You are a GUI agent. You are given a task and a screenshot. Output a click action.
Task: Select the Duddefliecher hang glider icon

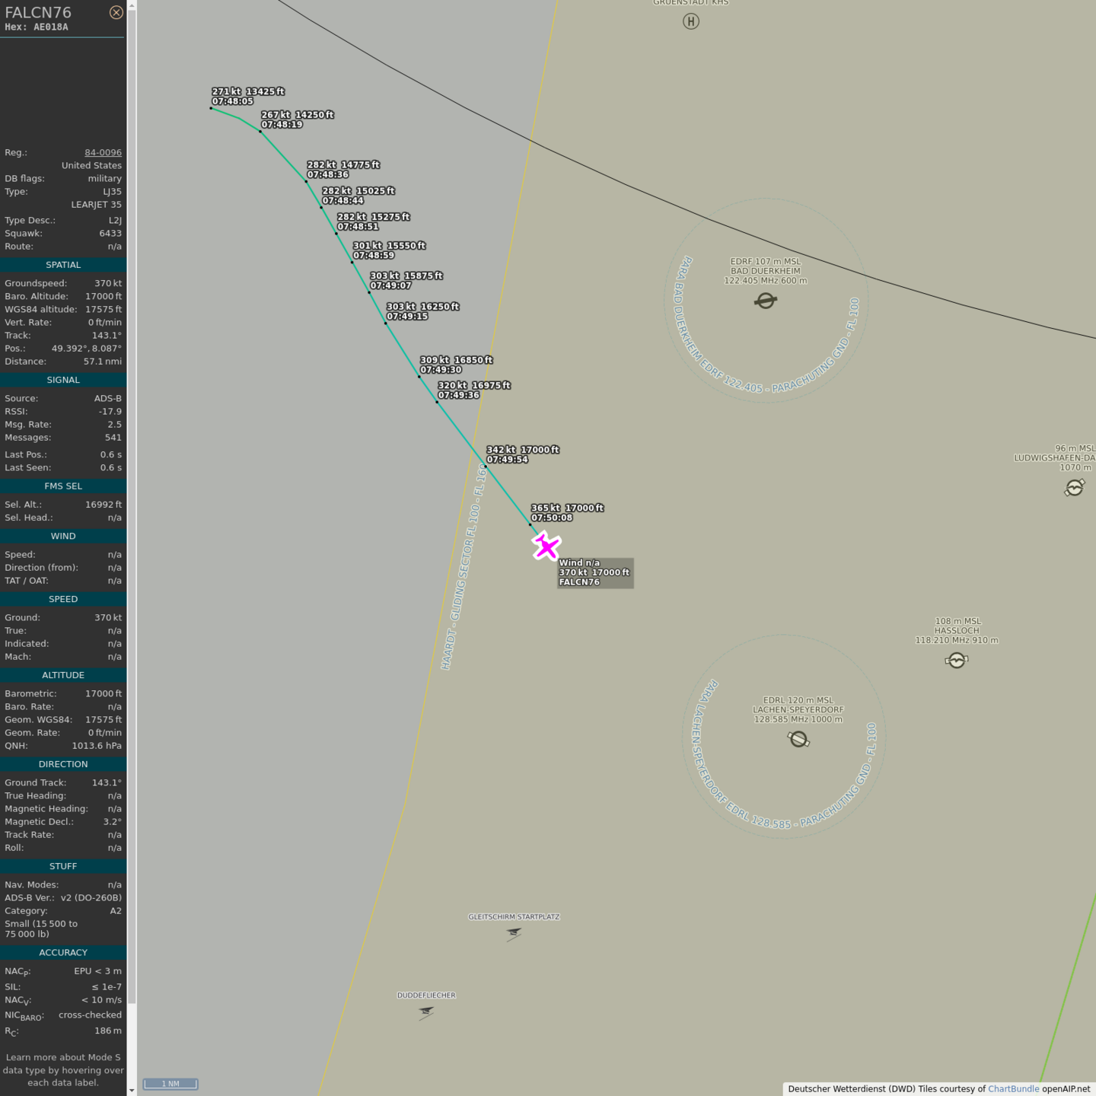pyautogui.click(x=426, y=1012)
